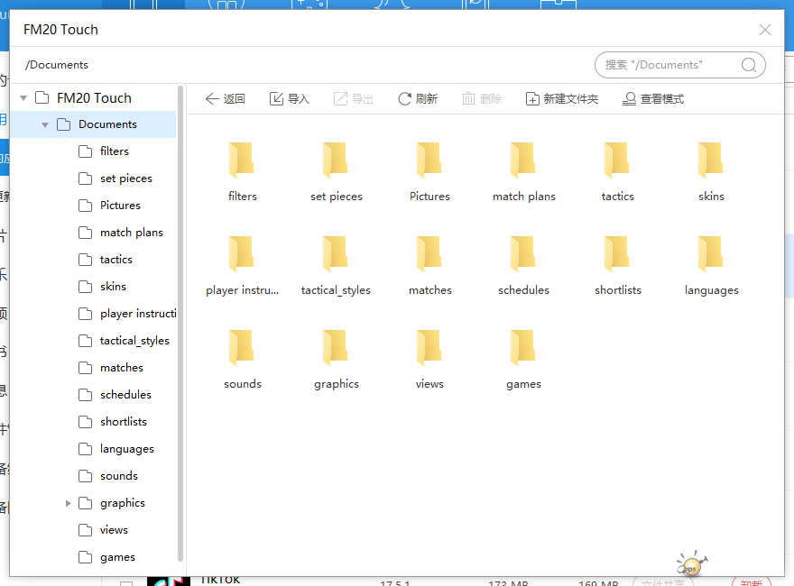
Task: Click the sidebar vertical scrollbar
Action: (x=181, y=325)
